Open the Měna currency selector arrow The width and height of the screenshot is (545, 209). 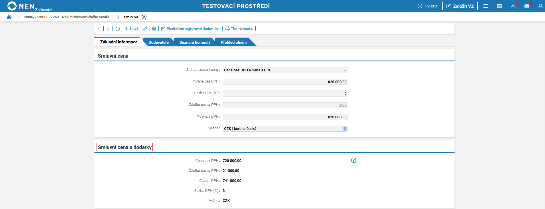tap(345, 129)
